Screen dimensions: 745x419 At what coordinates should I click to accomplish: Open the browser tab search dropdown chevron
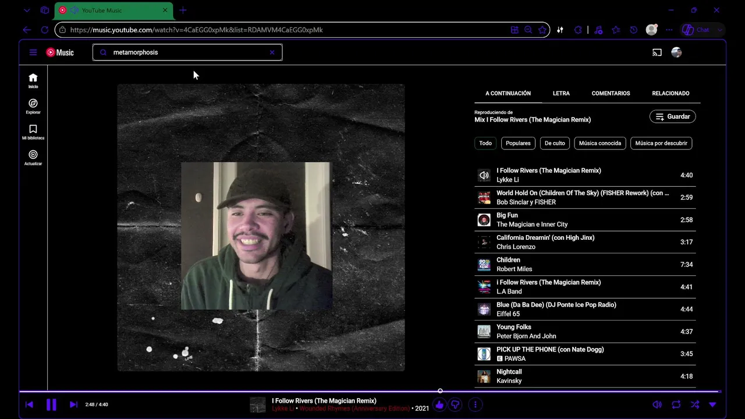pyautogui.click(x=27, y=10)
